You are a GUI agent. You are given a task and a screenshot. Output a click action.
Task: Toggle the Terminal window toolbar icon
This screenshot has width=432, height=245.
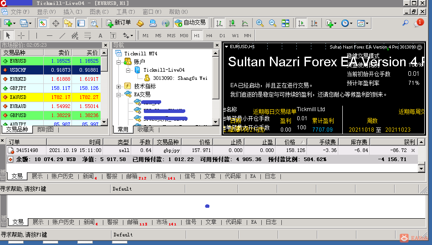pos(81,23)
